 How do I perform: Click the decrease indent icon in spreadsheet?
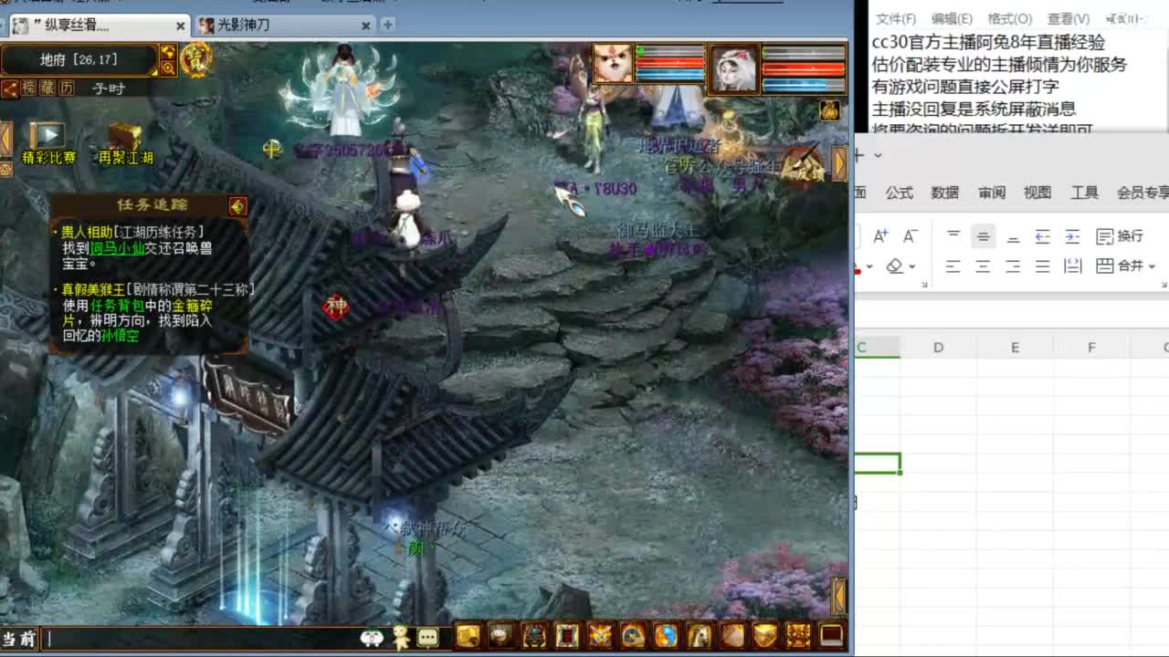1043,236
